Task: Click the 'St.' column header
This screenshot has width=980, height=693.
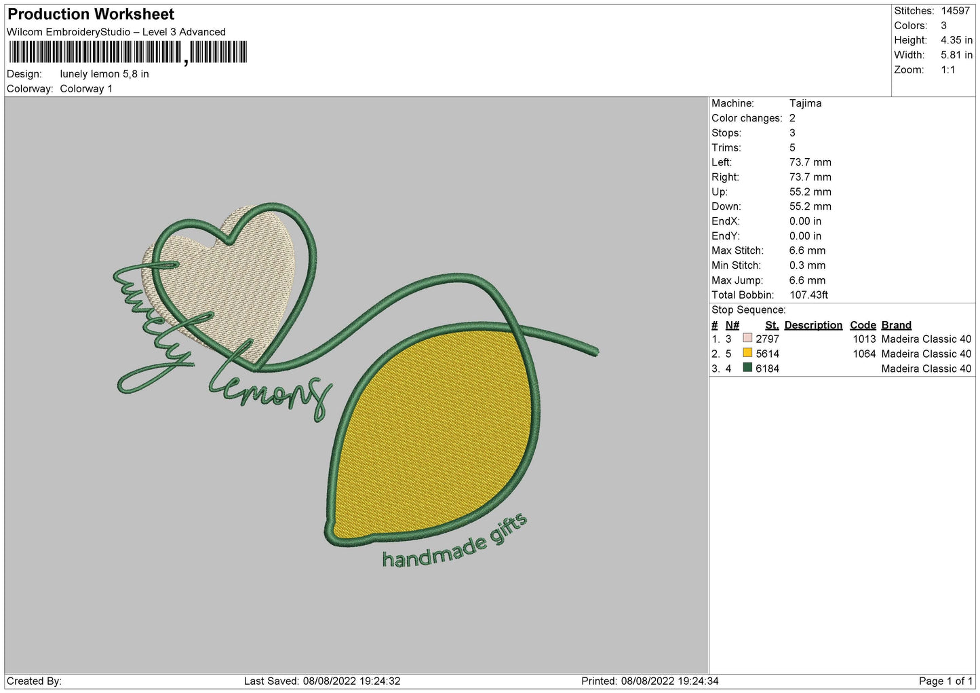Action: point(772,325)
